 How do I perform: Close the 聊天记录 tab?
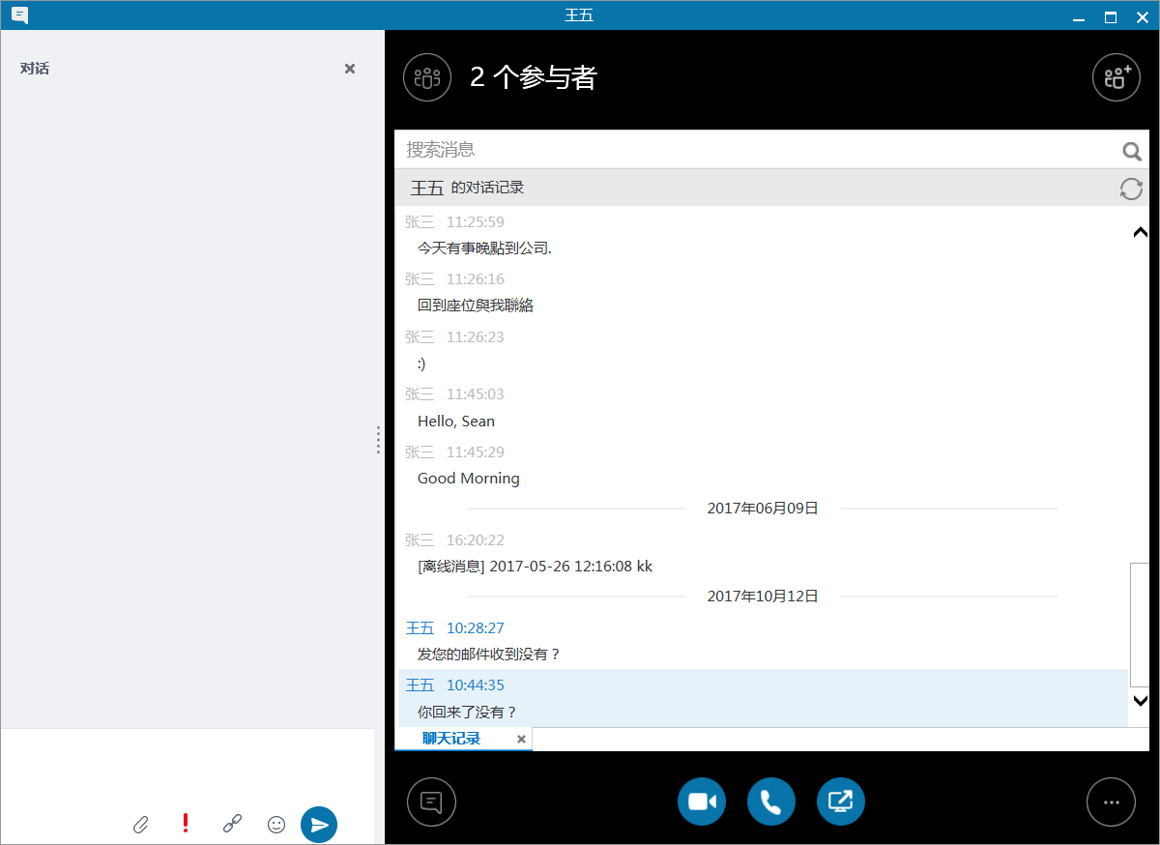521,740
